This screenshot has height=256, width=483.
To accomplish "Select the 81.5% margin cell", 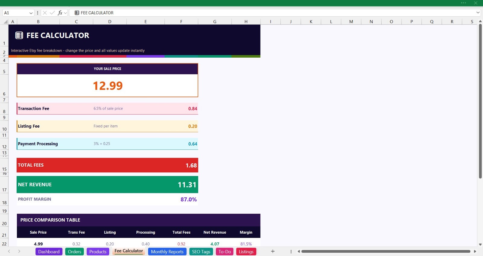I will click(246, 244).
